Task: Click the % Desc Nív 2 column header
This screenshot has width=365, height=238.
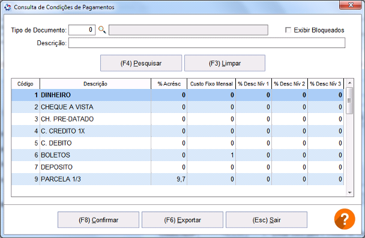Action: pos(289,84)
